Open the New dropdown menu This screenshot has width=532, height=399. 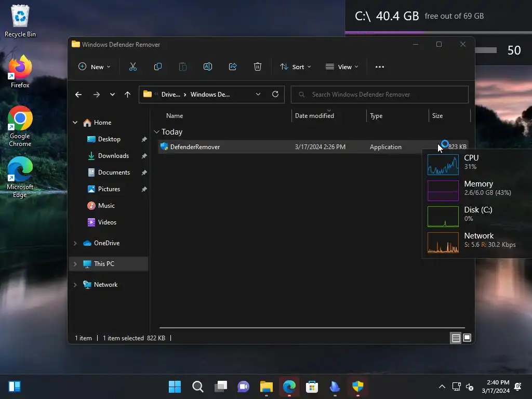click(95, 67)
